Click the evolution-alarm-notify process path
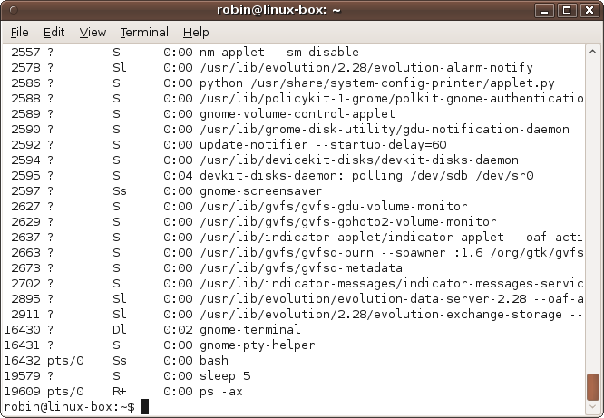Viewport: 604px width, 418px height. coord(366,67)
